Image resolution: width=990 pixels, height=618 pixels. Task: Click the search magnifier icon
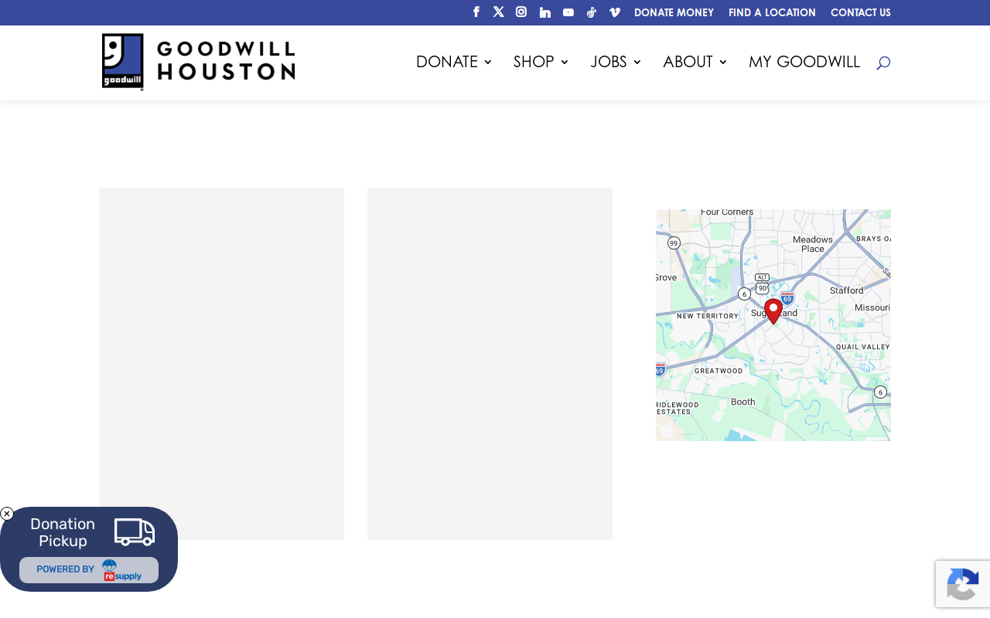883,63
